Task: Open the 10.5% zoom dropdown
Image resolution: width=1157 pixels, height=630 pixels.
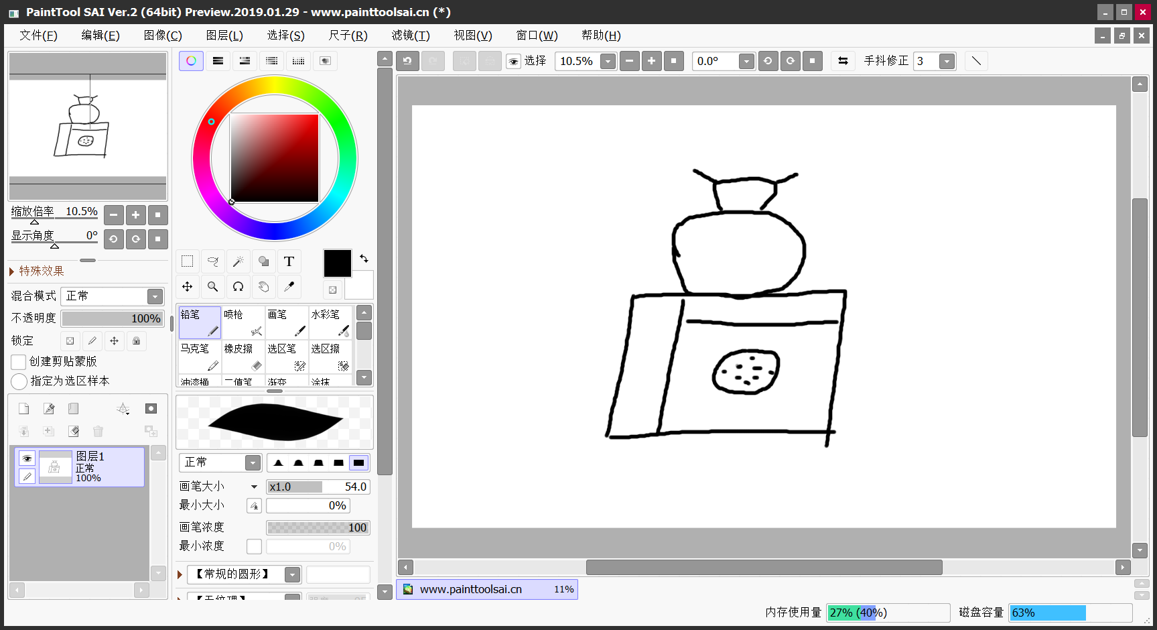Action: pos(608,61)
